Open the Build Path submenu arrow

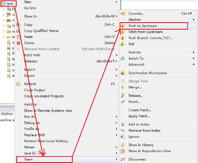[x=117, y=55]
